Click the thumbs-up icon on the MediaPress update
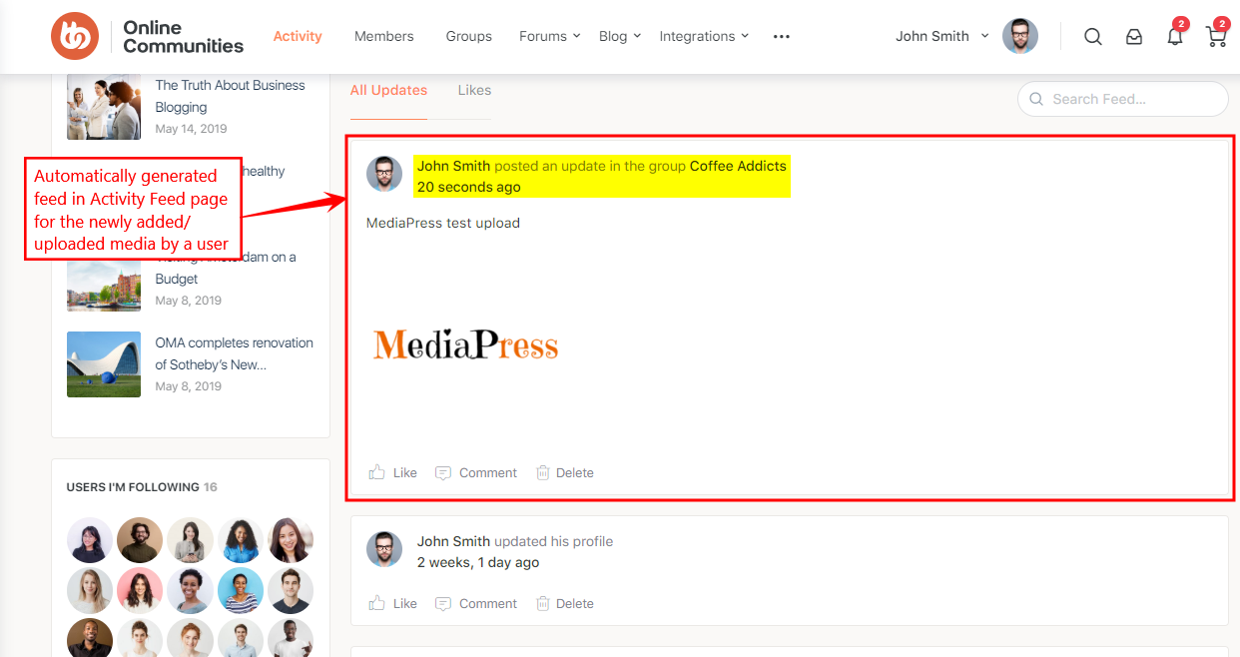Screen dimensions: 1240x657 click(x=376, y=471)
